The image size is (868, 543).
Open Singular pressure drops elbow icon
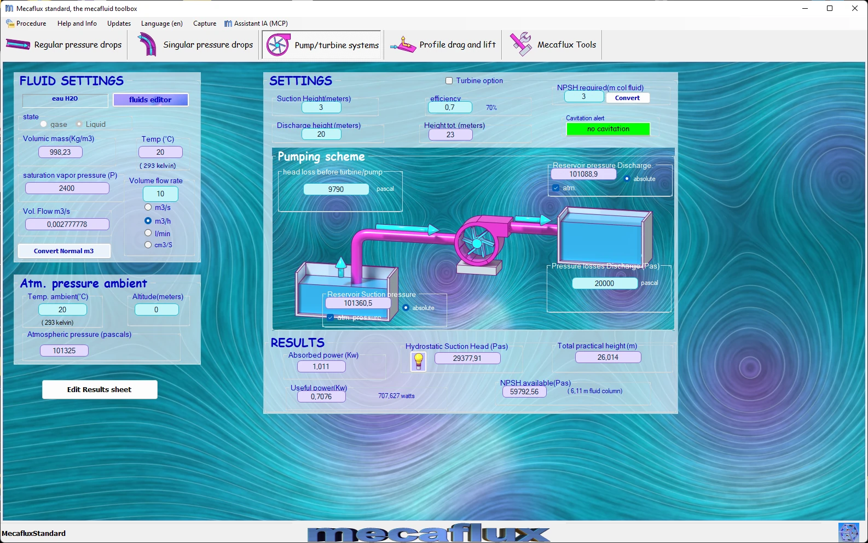pyautogui.click(x=147, y=44)
